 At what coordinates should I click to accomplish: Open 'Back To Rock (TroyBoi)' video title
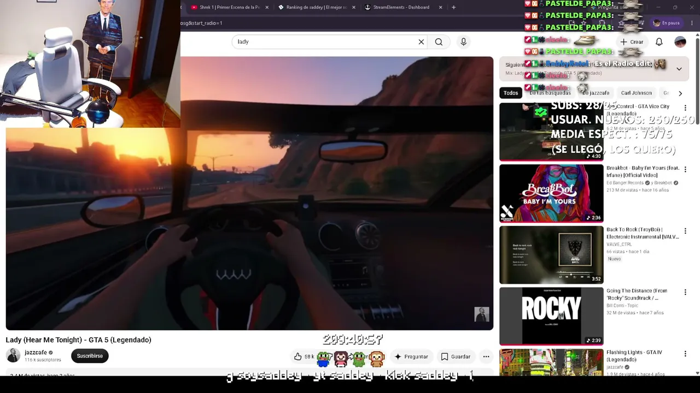(x=643, y=233)
